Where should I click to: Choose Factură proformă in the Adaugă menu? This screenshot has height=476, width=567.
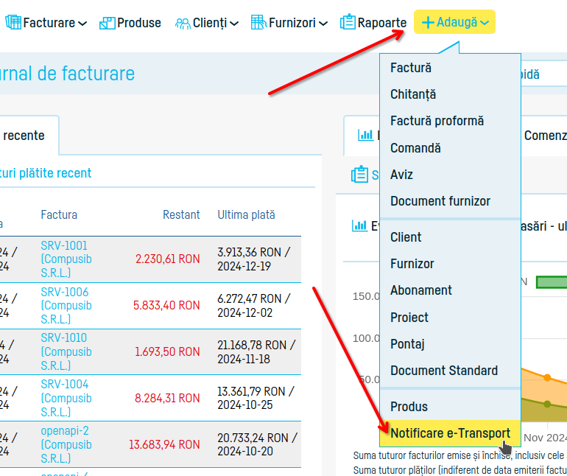[x=437, y=121]
